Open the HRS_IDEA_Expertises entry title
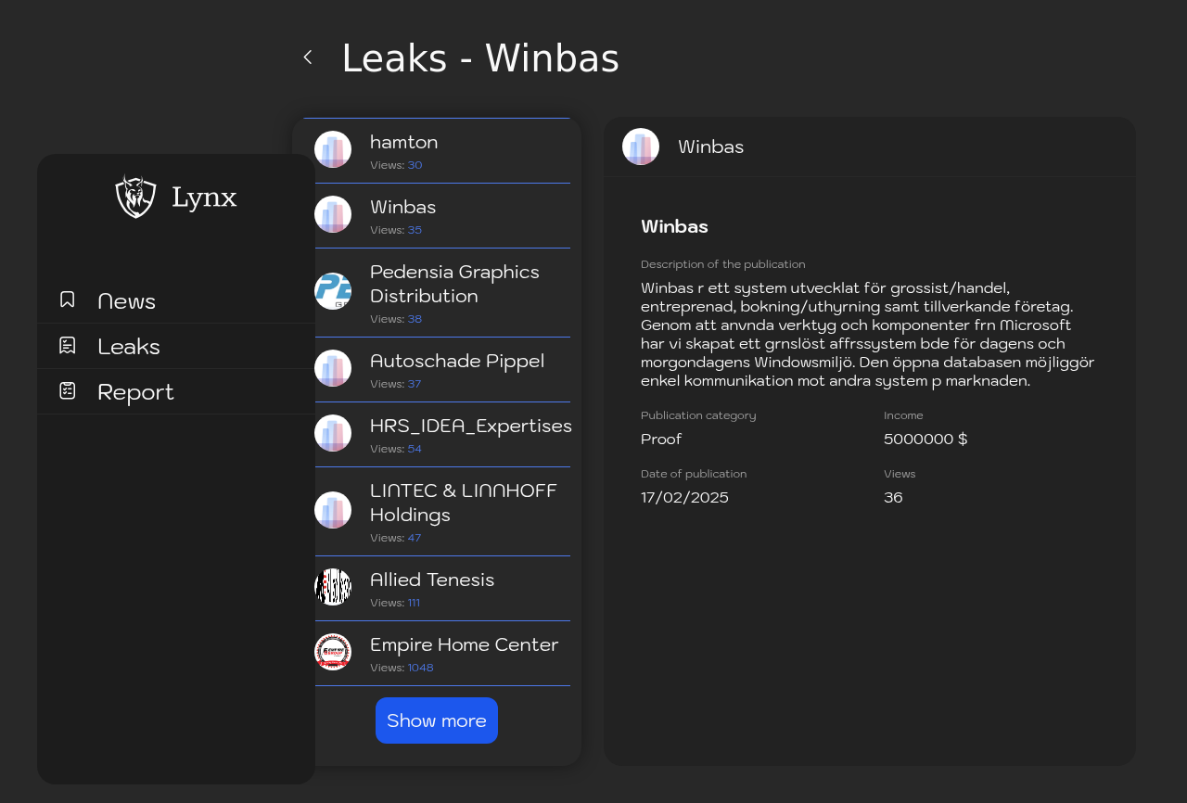The image size is (1187, 803). tap(471, 426)
